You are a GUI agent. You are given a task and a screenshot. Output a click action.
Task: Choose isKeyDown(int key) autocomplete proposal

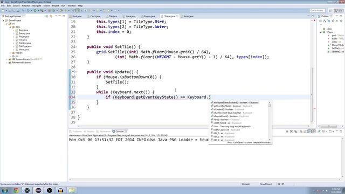click(x=233, y=113)
